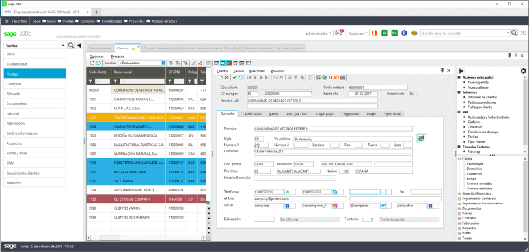Collapse the Cliente tree node
The height and width of the screenshot is (252, 529).
(459, 159)
